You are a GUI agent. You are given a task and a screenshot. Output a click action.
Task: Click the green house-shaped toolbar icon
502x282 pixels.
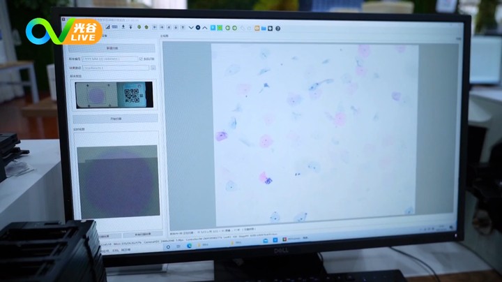(x=146, y=27)
